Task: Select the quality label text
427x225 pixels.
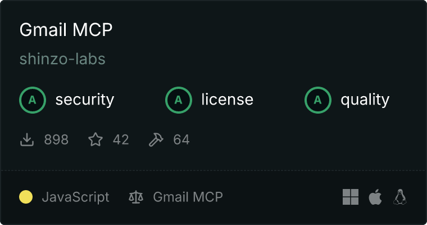Action: point(365,100)
